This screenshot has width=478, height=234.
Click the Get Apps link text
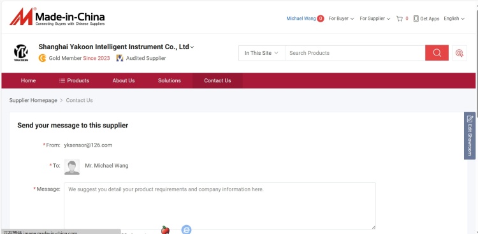(x=430, y=18)
